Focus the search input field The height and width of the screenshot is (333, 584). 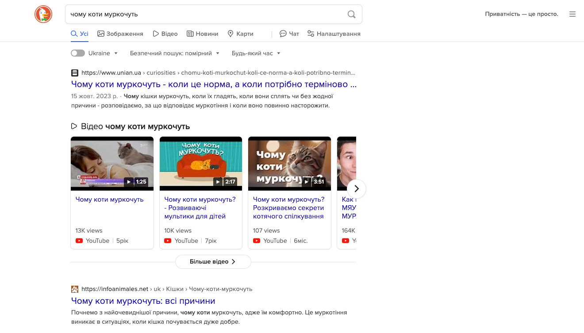pyautogui.click(x=206, y=14)
